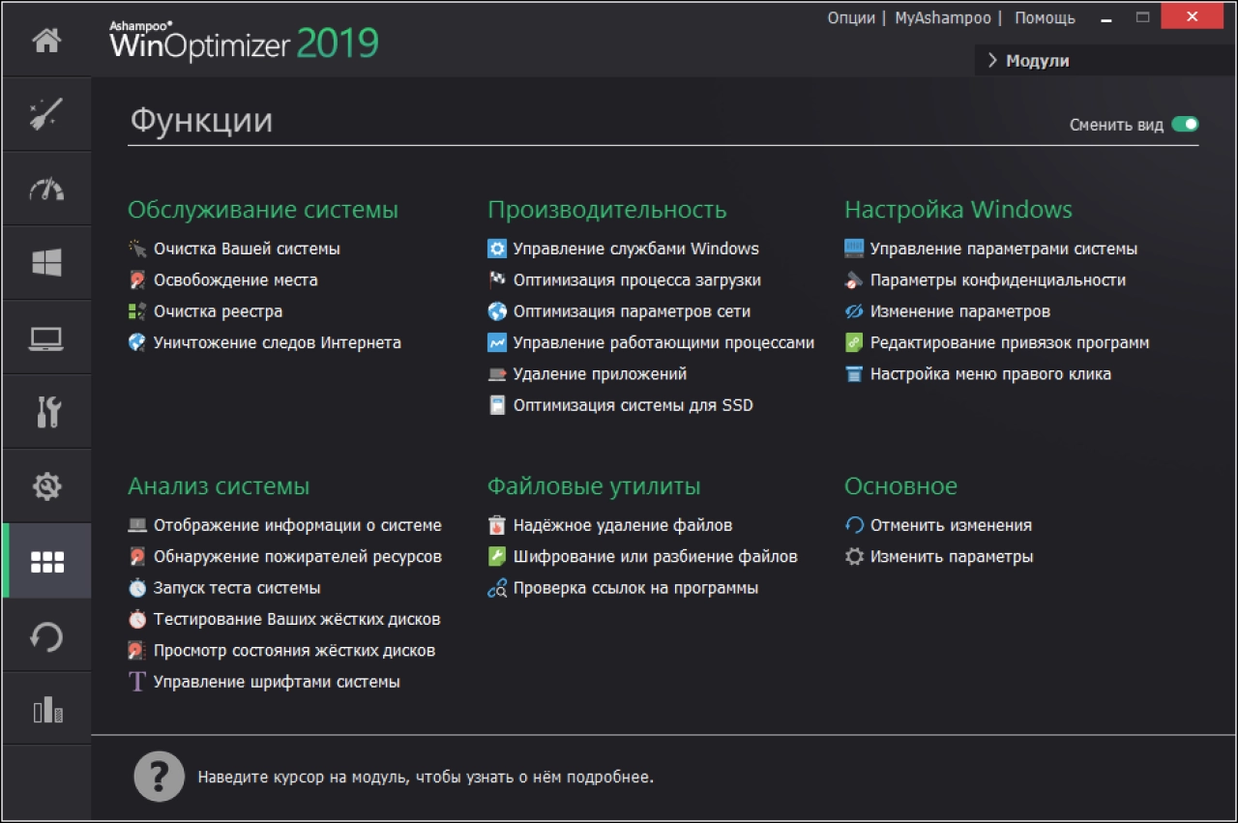Click laptop icon beside Отображение информации о системе

click(x=137, y=525)
